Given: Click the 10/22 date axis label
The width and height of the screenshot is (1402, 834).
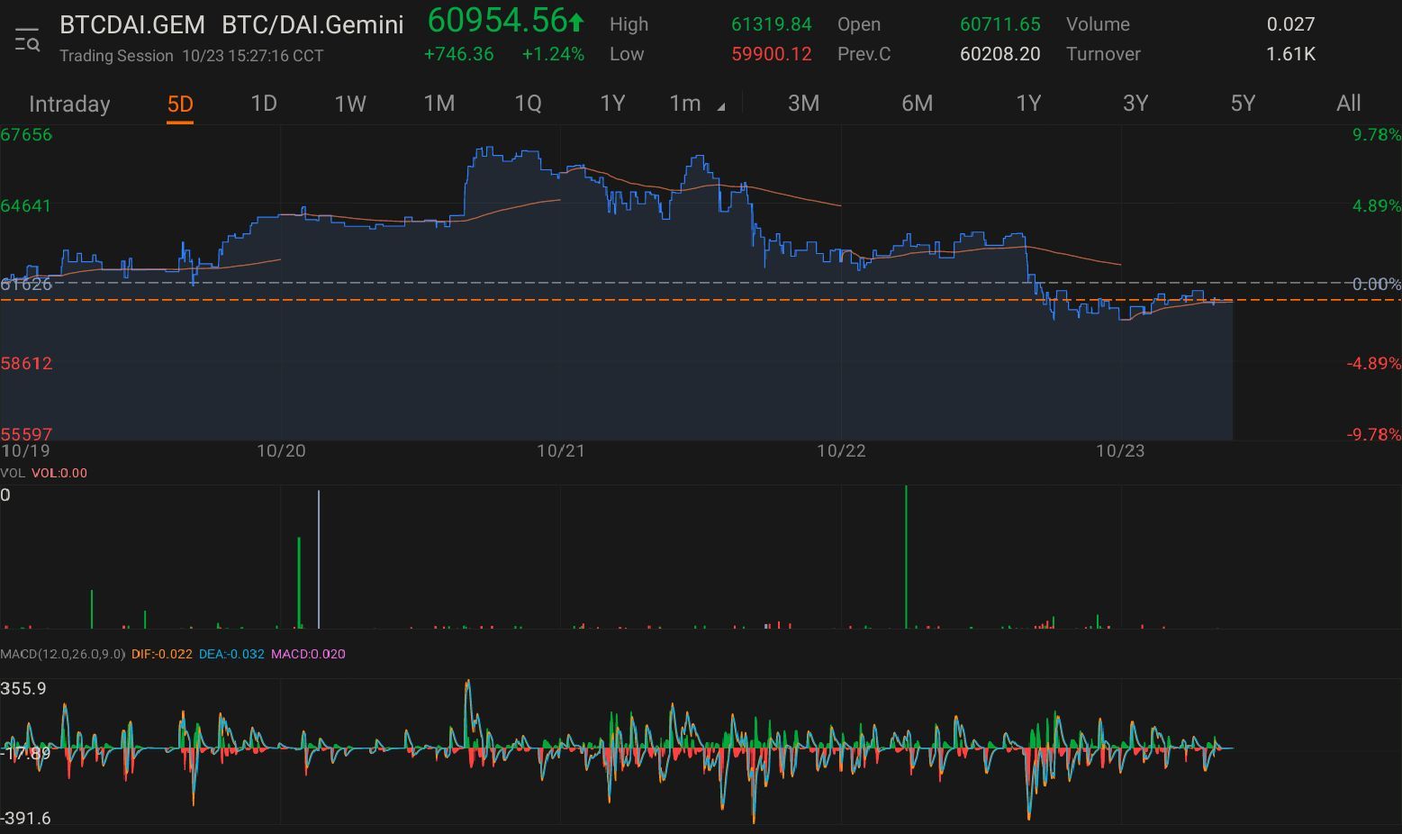Looking at the screenshot, I should click(840, 450).
